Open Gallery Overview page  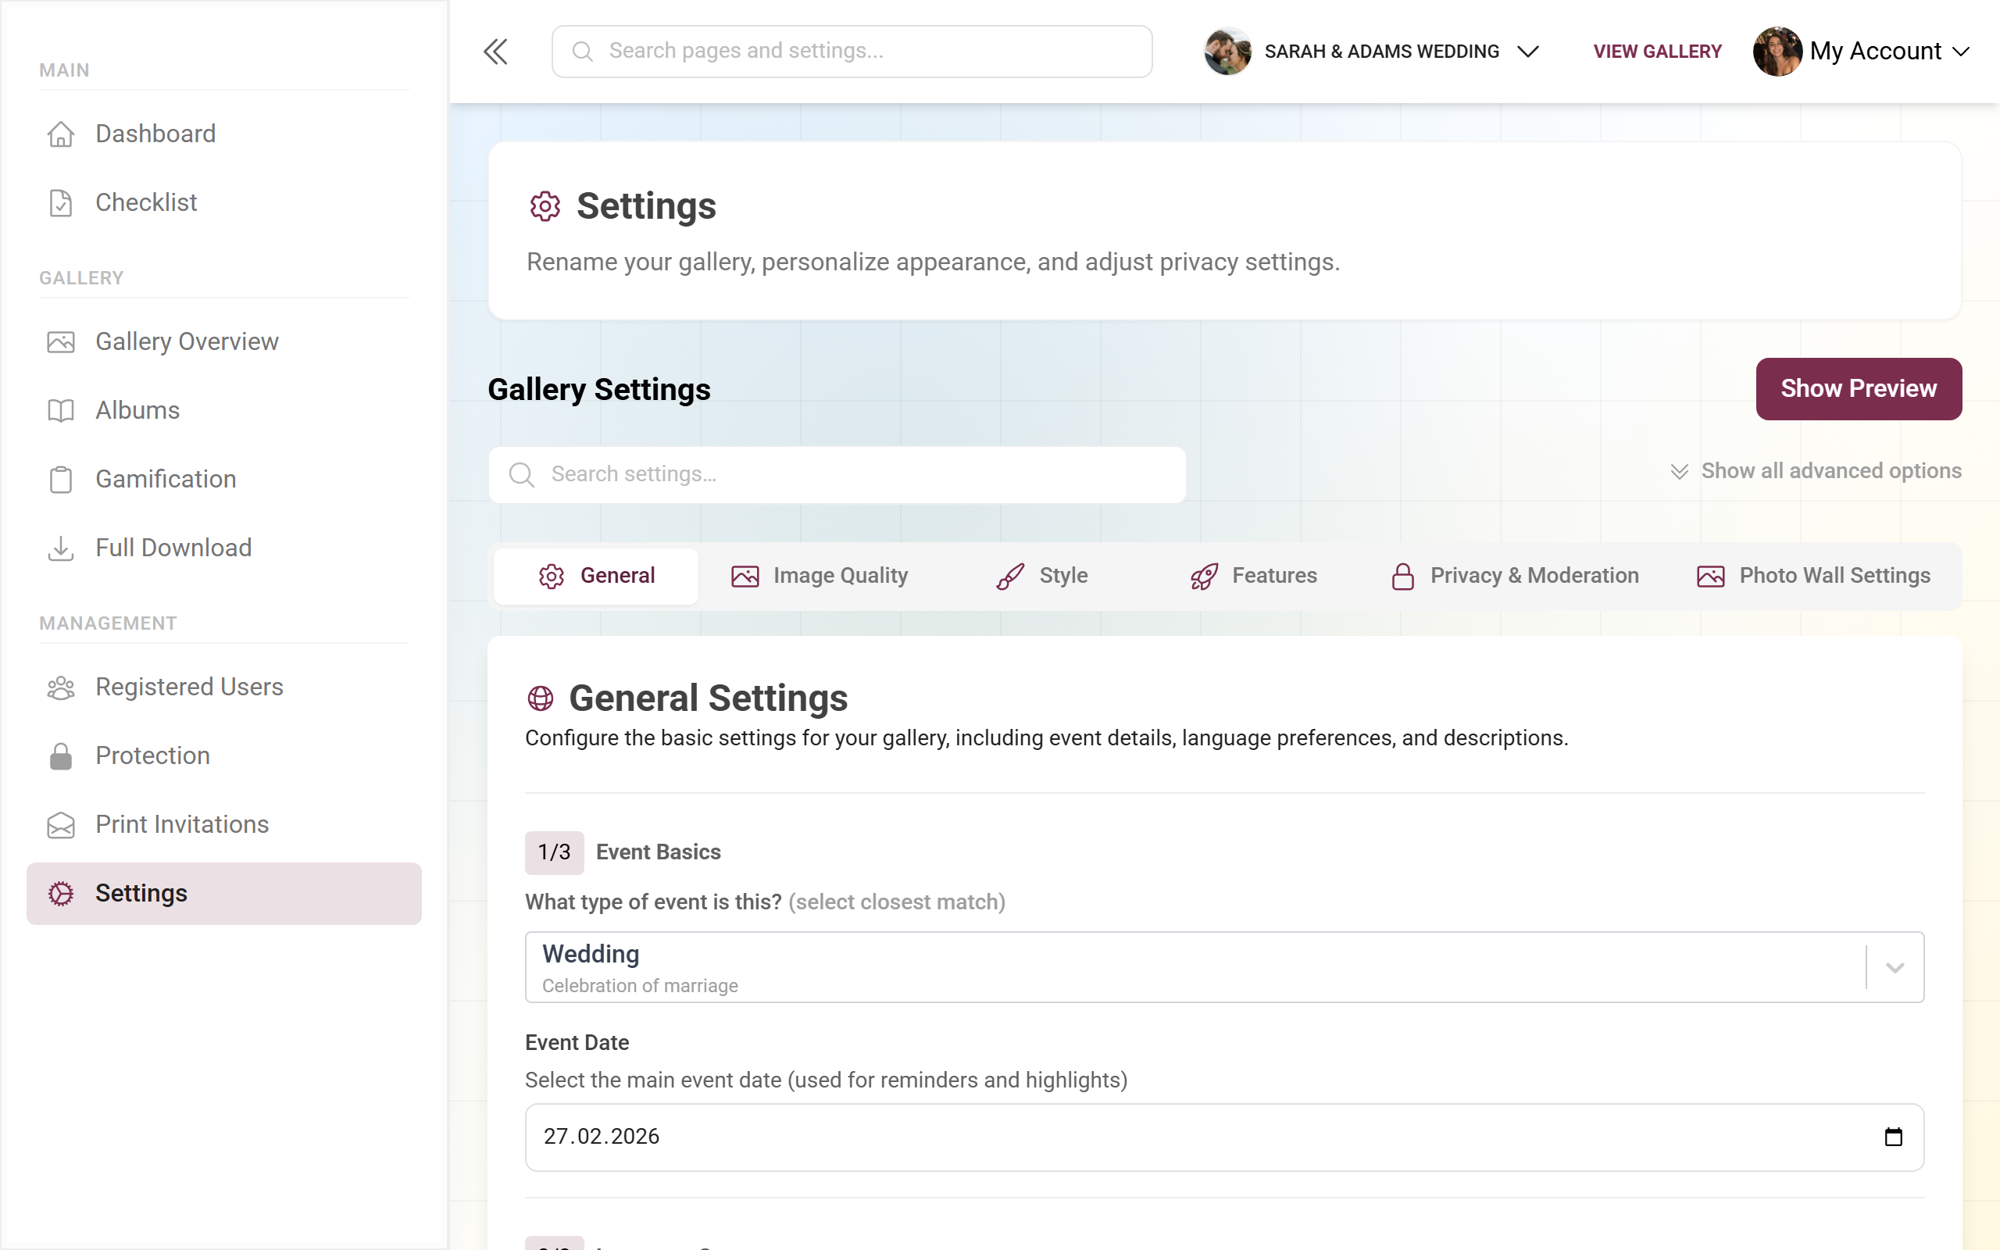tap(224, 341)
